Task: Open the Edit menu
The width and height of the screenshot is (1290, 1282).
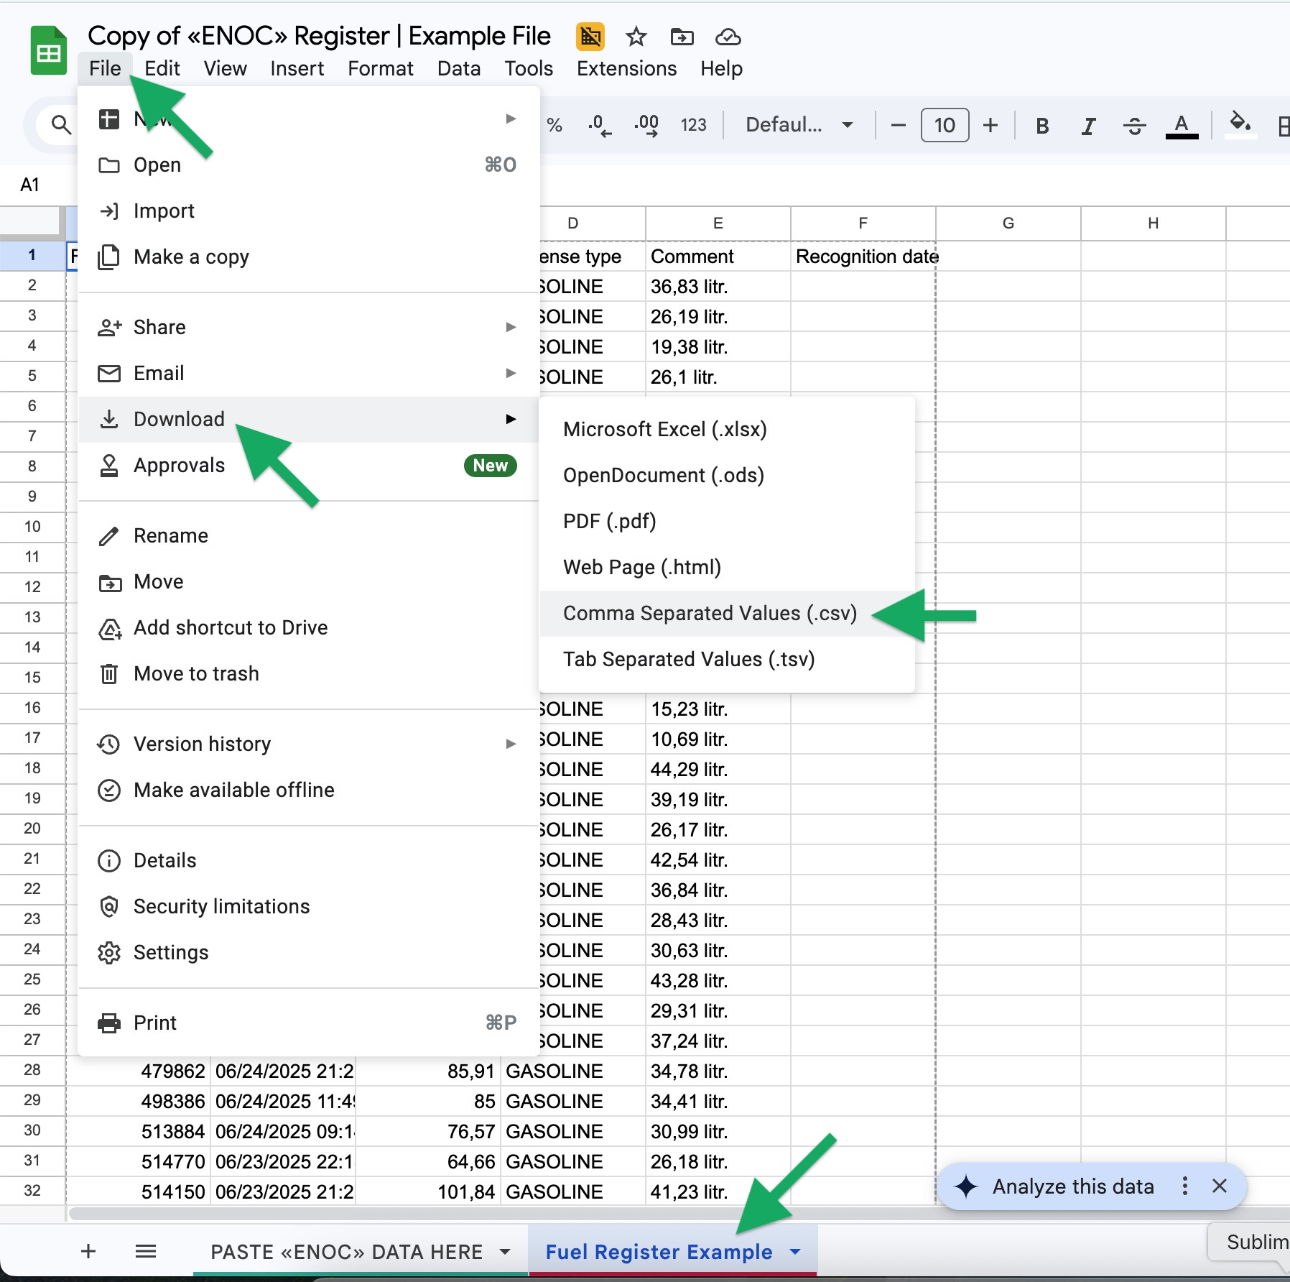Action: click(162, 68)
